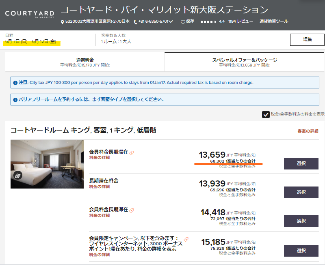Switch to the 通常料金 tab
Viewport: 325px width, 268px height.
[85, 62]
